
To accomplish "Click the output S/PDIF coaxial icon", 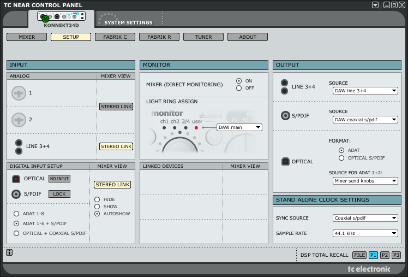I will 285,115.
